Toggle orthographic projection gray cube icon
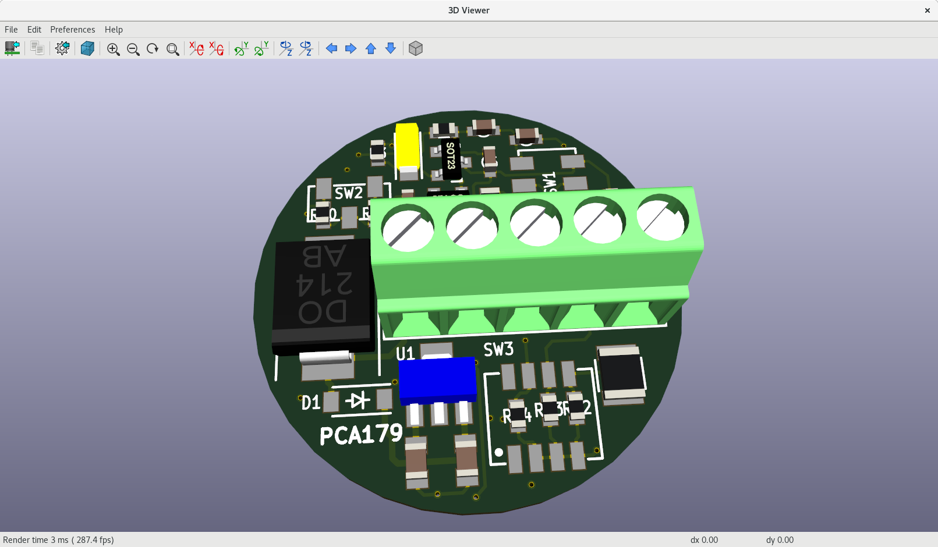 tap(415, 49)
